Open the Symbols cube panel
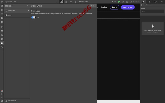 pos(2,10)
